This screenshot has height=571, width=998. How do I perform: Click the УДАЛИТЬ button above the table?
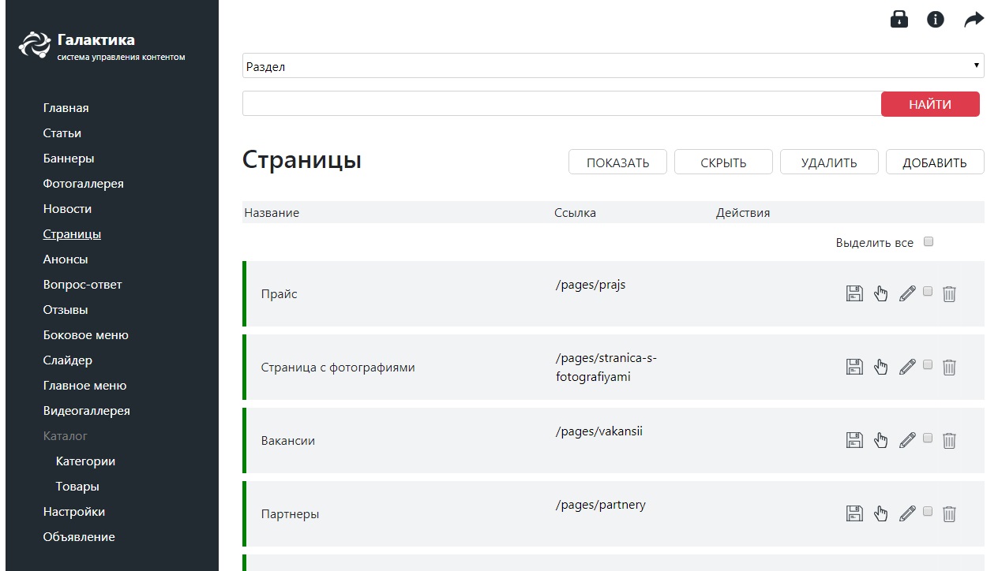pyautogui.click(x=829, y=162)
